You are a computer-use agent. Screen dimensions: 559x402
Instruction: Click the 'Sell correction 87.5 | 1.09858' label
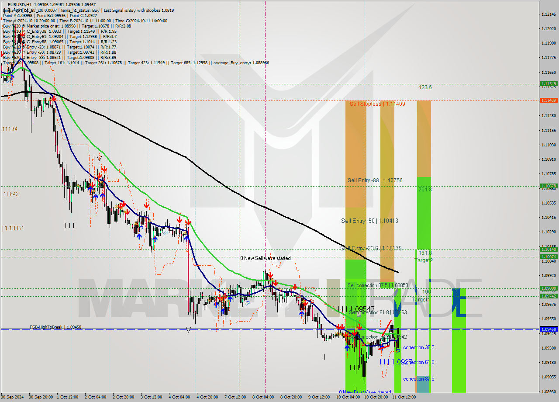pos(378,285)
